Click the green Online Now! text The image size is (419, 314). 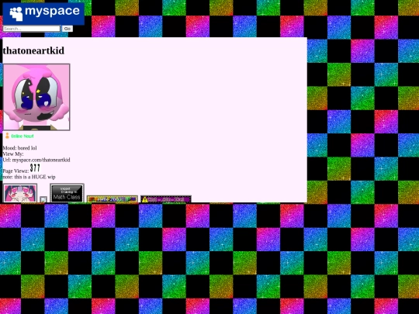click(x=23, y=136)
